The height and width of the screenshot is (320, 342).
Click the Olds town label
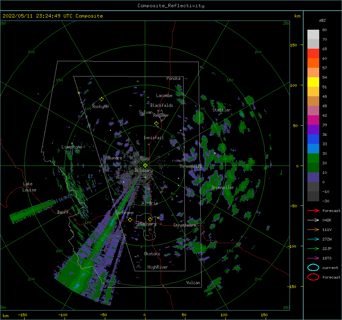pyautogui.click(x=145, y=159)
